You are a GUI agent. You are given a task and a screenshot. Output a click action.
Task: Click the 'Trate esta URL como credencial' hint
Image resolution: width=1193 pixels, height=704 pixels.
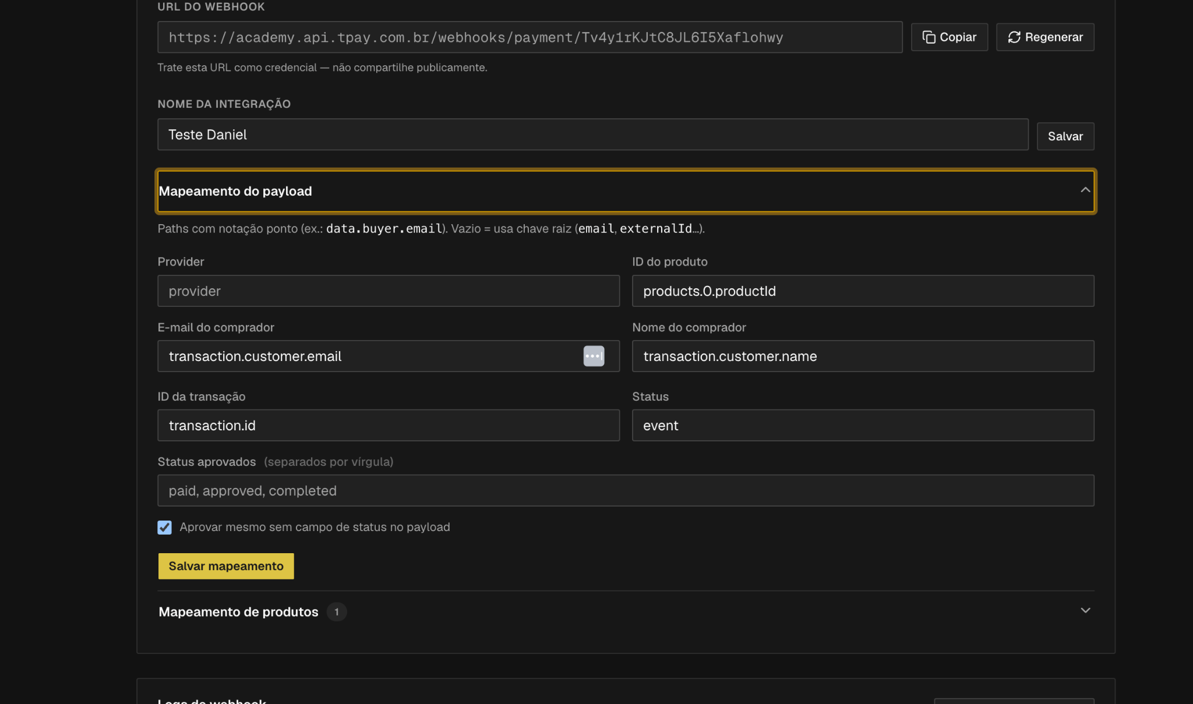click(x=322, y=68)
